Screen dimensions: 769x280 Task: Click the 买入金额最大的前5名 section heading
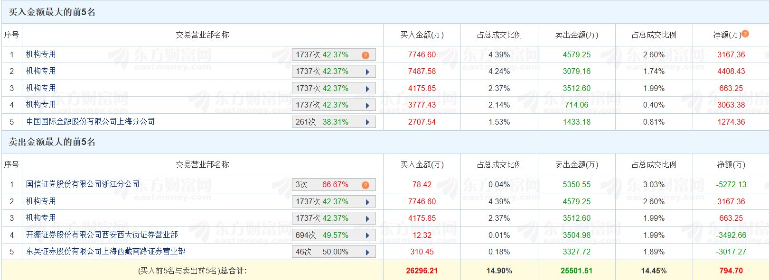pyautogui.click(x=52, y=12)
